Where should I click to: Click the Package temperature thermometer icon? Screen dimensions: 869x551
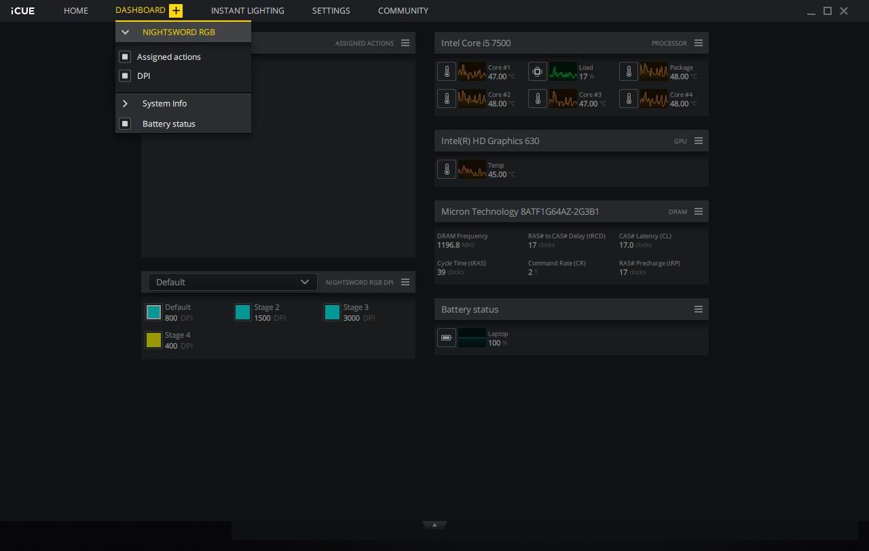(x=629, y=71)
